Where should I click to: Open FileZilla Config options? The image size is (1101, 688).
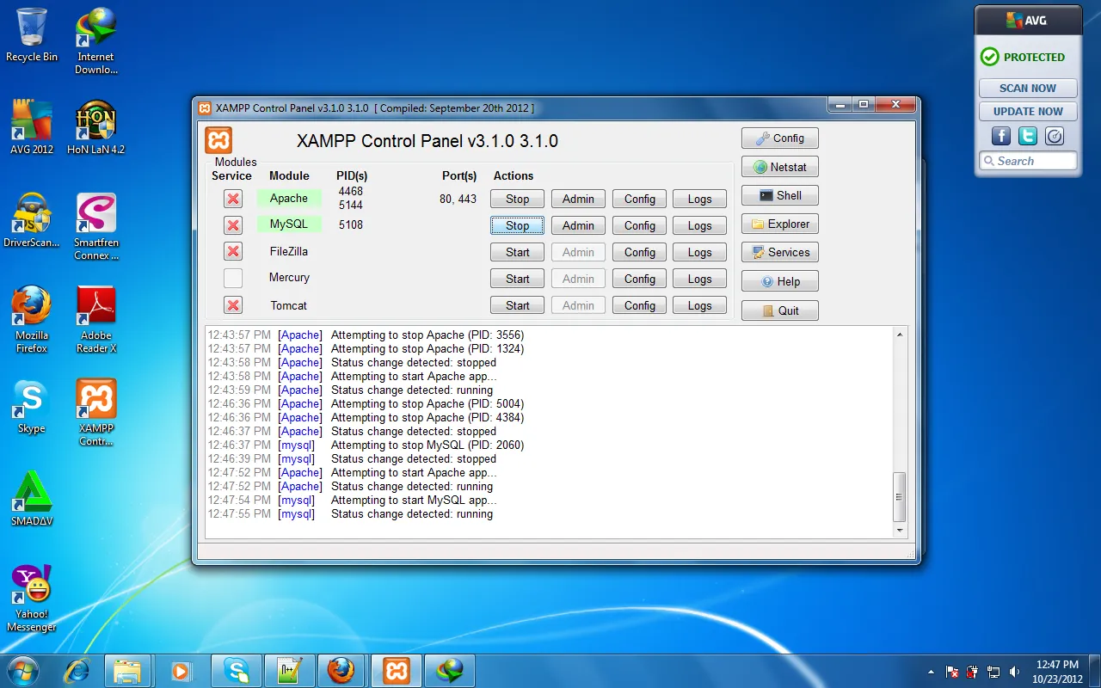point(639,252)
